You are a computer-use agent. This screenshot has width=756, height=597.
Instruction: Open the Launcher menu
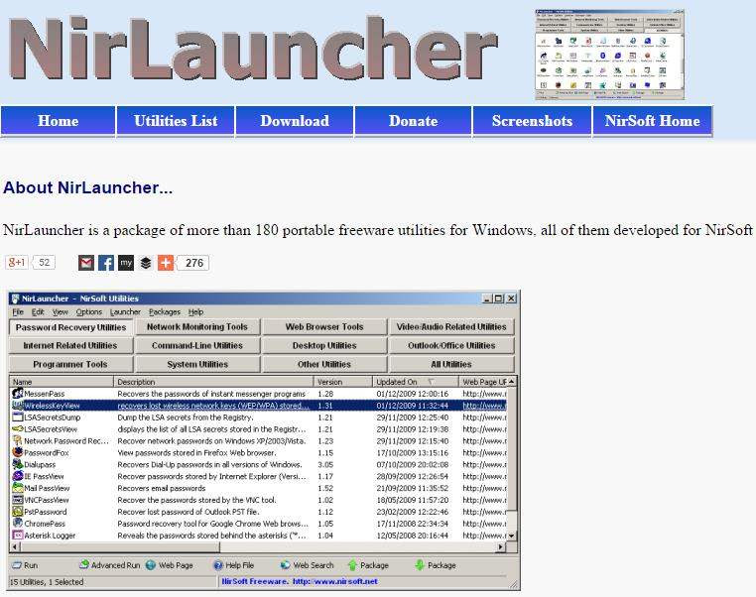point(125,311)
